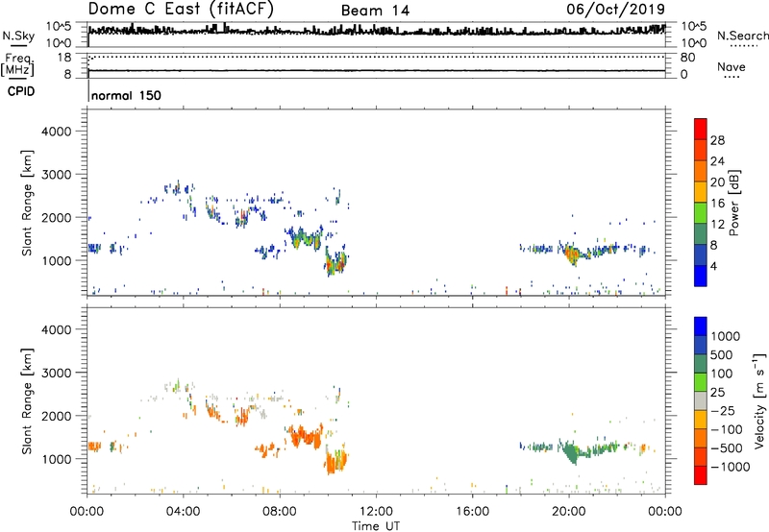Click the orange echo cluster near 09:00 in the velocity panel
Image resolution: width=769 pixels, height=532 pixels.
pyautogui.click(x=304, y=436)
